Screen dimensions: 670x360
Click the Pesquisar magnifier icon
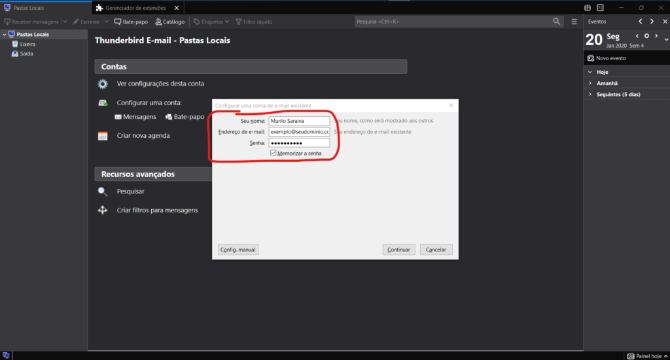pos(103,191)
